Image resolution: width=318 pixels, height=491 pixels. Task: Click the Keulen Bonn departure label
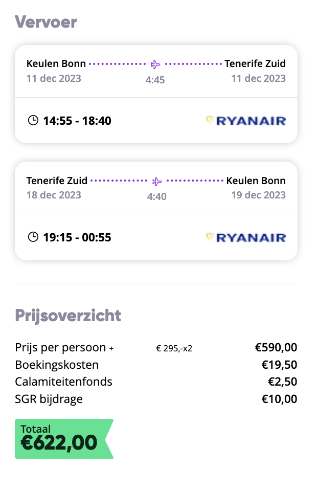click(56, 63)
